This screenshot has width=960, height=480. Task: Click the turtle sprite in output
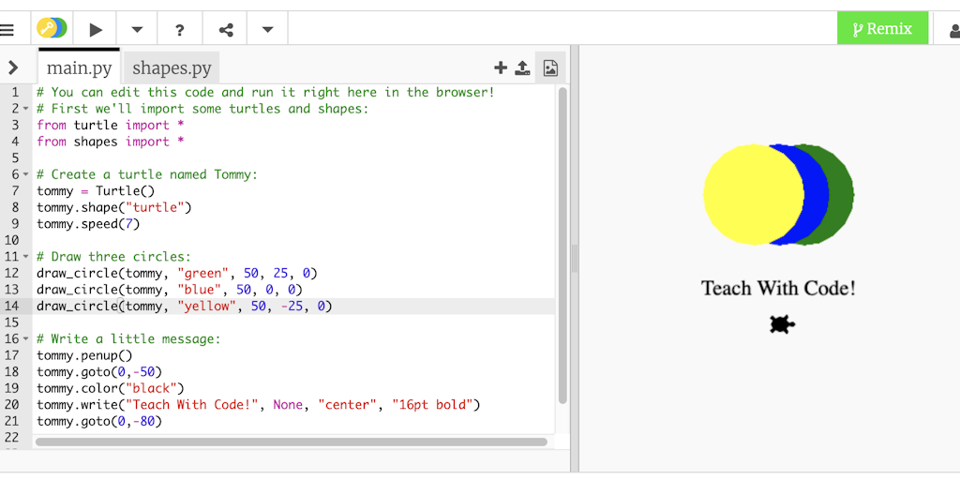[x=782, y=324]
